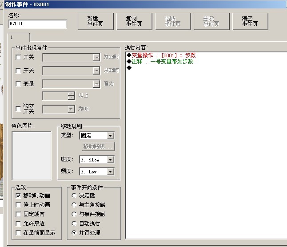287x247 pixels.
Task: Open the 频度 dropdown showing 3: Low
Action: coord(97,172)
